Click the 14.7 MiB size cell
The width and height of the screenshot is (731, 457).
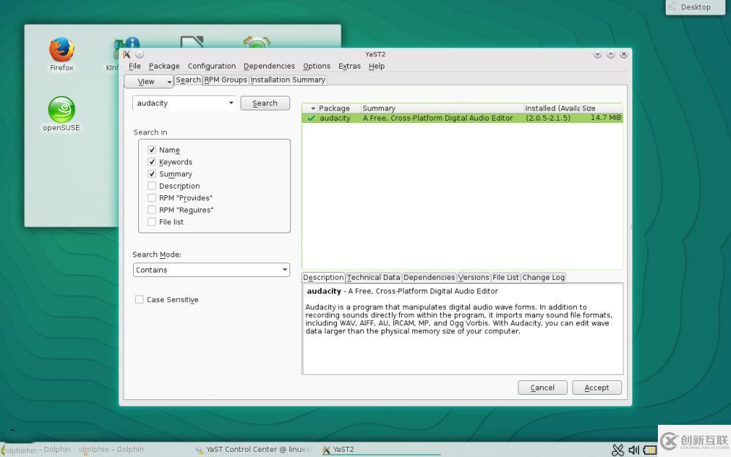(x=605, y=118)
